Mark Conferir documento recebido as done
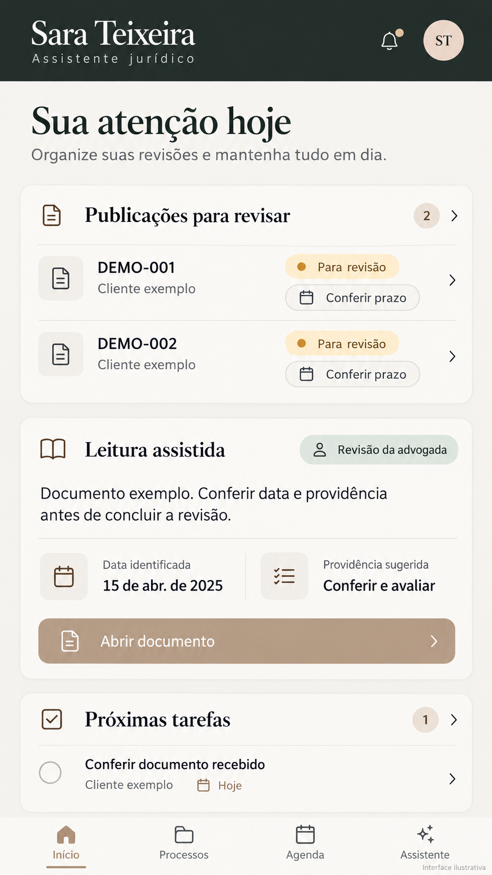This screenshot has width=492, height=875. pyautogui.click(x=50, y=772)
